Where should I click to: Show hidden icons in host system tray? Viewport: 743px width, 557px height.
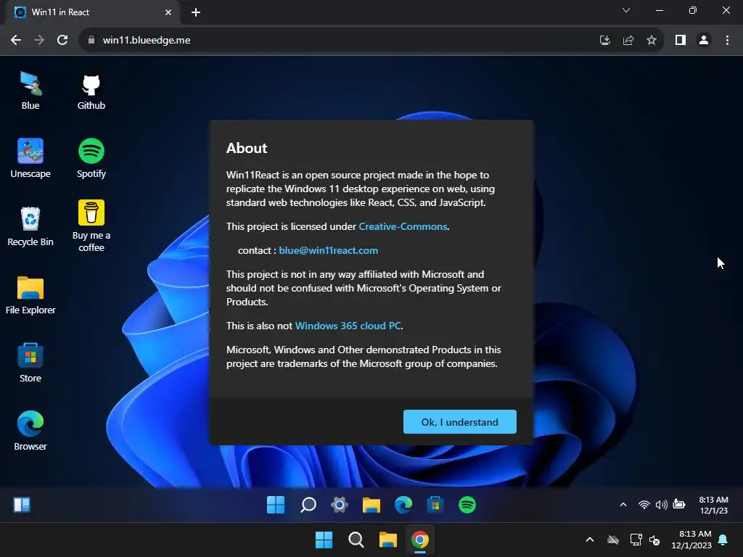click(x=589, y=540)
